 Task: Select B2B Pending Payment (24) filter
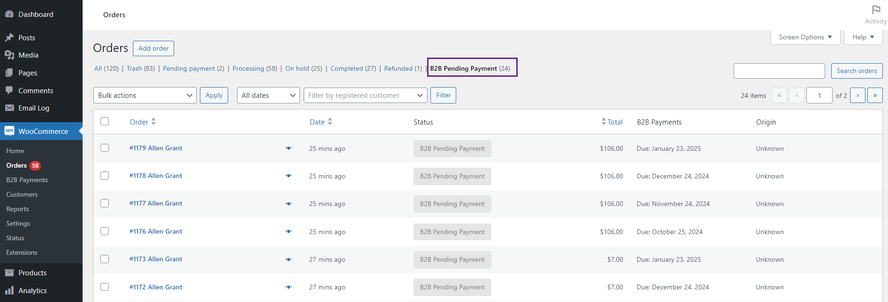(x=470, y=68)
